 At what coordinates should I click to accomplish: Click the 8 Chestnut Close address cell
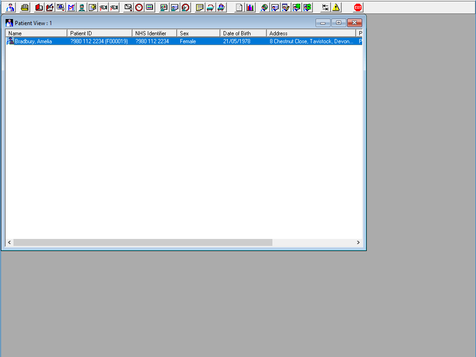pyautogui.click(x=311, y=41)
